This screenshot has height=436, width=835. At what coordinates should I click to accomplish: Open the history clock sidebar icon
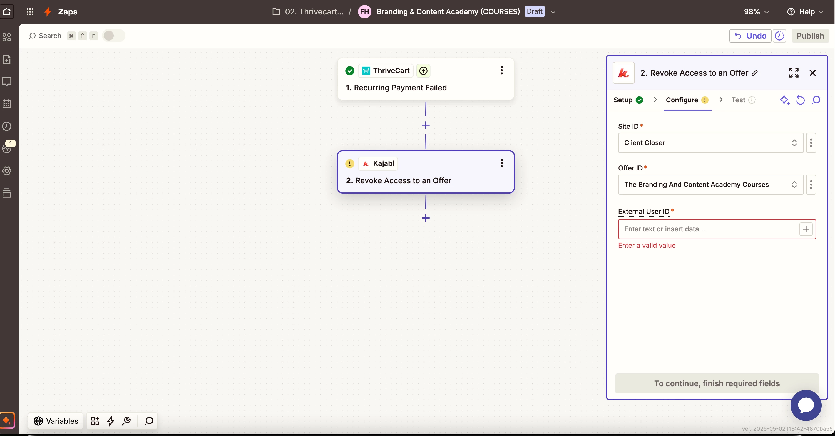click(7, 126)
